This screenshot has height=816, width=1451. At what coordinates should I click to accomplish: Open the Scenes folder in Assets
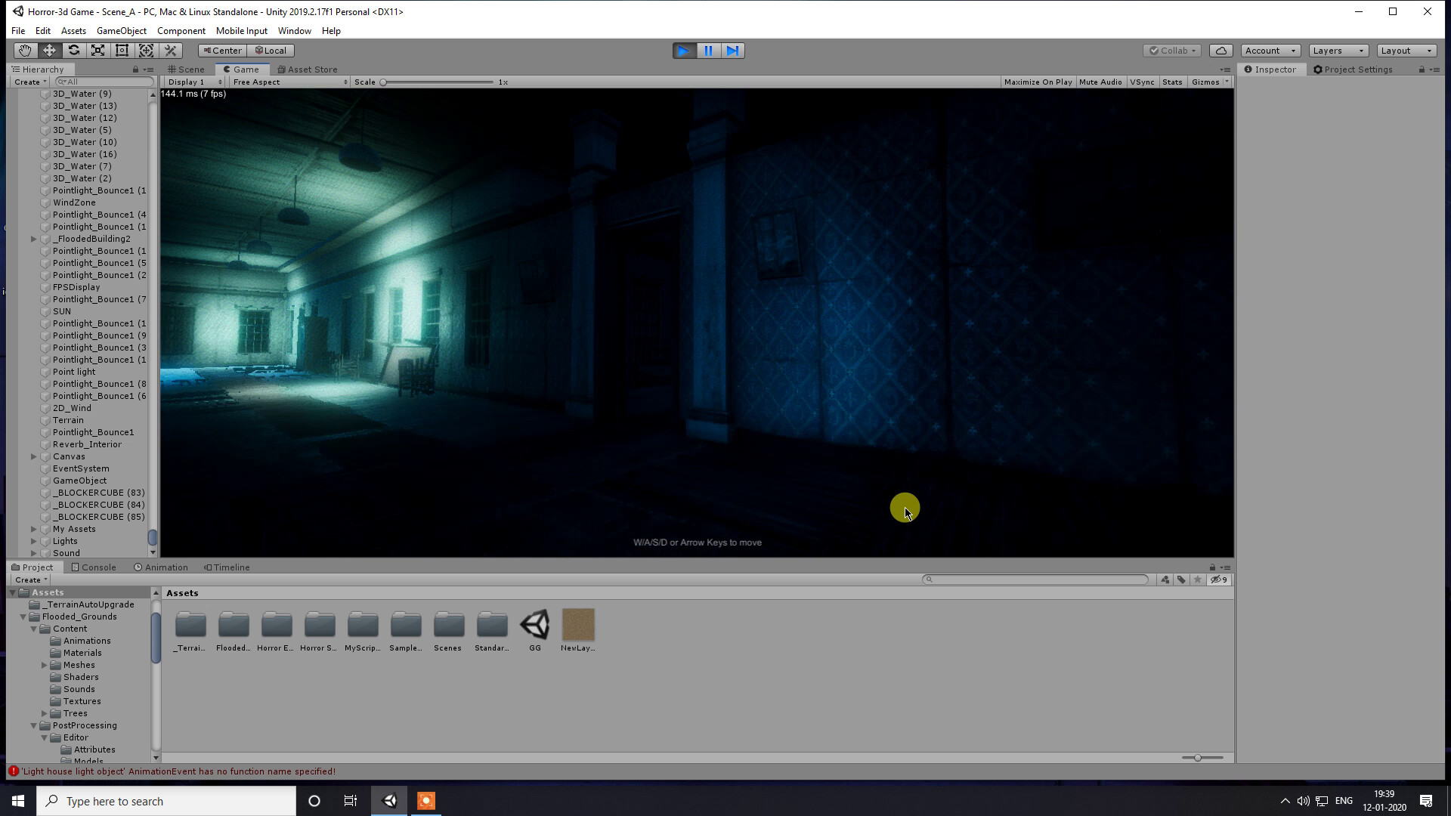click(448, 631)
